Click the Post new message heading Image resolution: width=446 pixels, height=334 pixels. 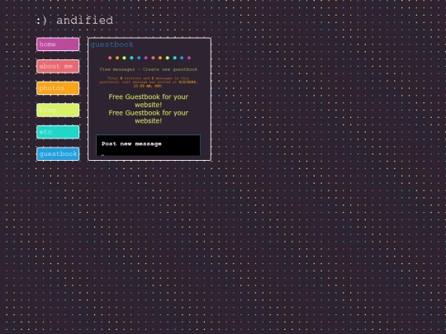click(x=131, y=144)
